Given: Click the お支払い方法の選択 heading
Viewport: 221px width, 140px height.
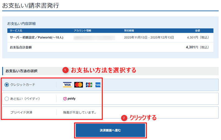Looking at the screenshot, I should click(21, 71).
